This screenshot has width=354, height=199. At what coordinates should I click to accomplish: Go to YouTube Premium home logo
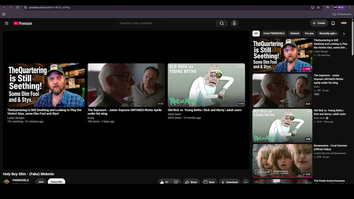click(x=23, y=23)
